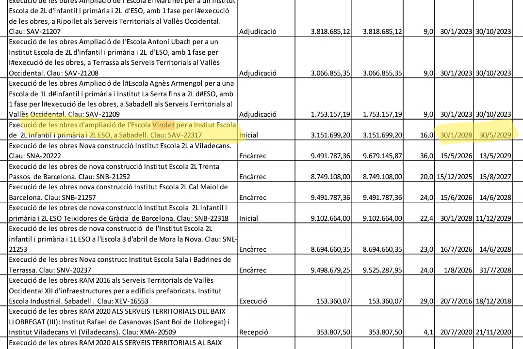Click amount 1.753.157,19 in second amount column
The width and height of the screenshot is (523, 349).
pos(382,114)
